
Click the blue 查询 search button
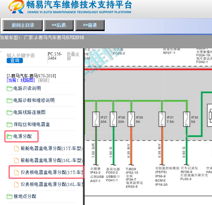click(15, 60)
